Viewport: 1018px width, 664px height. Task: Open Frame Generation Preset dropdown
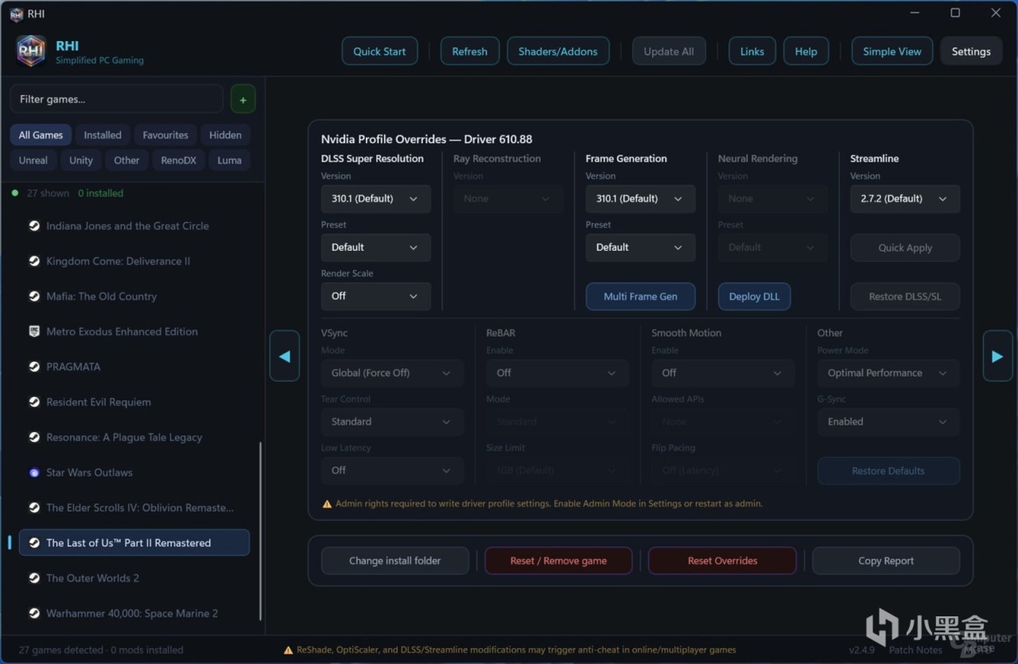pyautogui.click(x=640, y=247)
